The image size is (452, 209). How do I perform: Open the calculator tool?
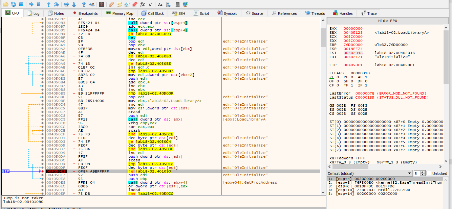(178, 4)
